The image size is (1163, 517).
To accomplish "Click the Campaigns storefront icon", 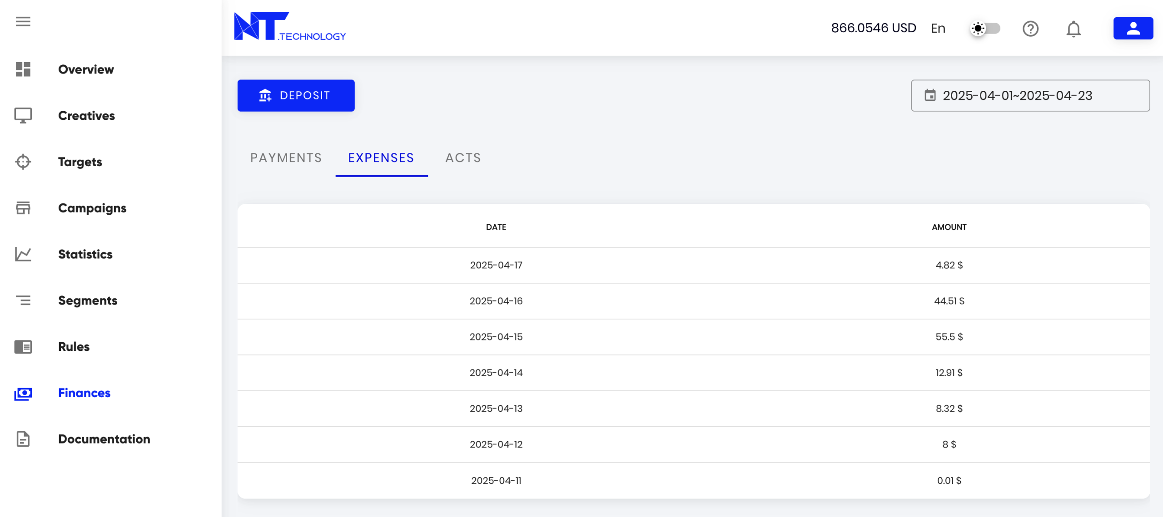I will [x=23, y=208].
